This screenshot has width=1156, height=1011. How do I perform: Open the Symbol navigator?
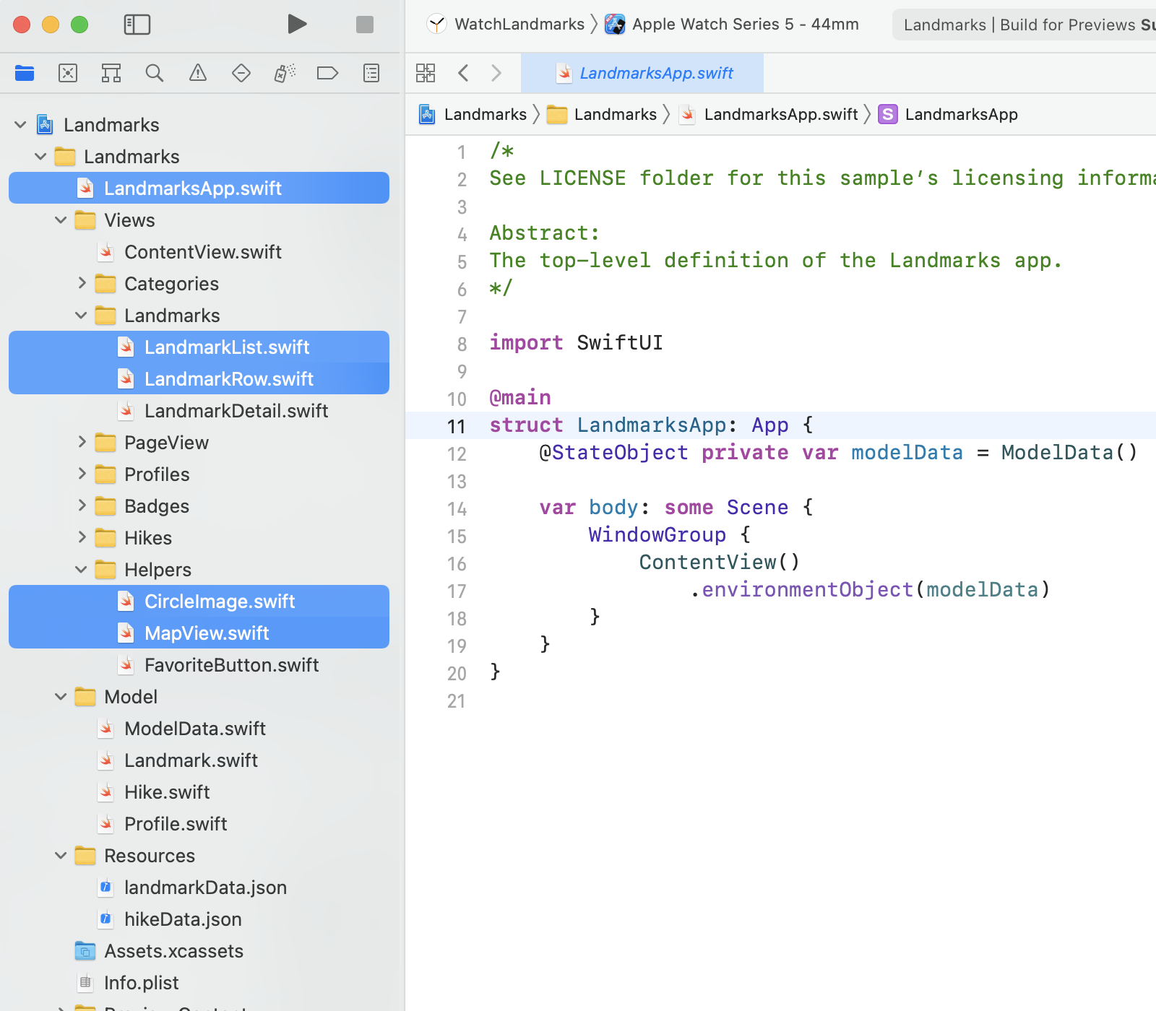click(x=111, y=73)
